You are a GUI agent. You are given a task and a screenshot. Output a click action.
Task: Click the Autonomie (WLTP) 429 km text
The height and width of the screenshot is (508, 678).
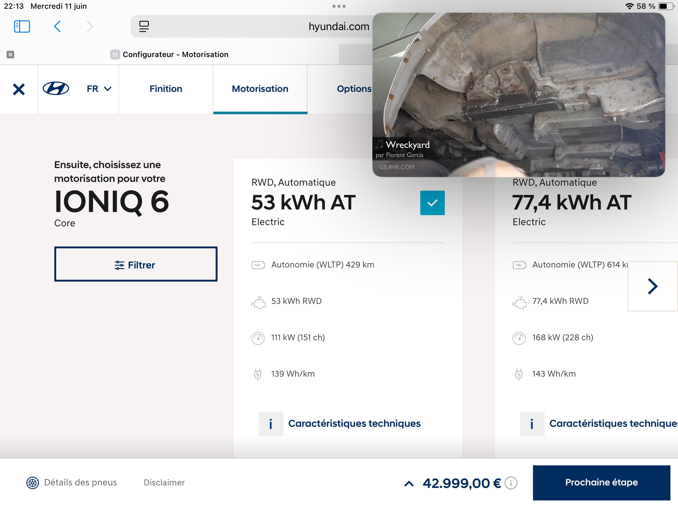[323, 265]
